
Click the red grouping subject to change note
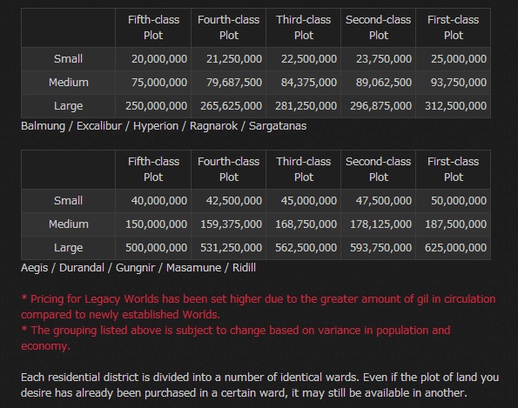tap(236, 338)
